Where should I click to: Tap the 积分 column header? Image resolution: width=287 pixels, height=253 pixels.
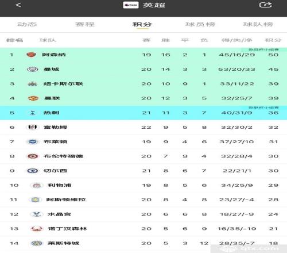tap(273, 40)
